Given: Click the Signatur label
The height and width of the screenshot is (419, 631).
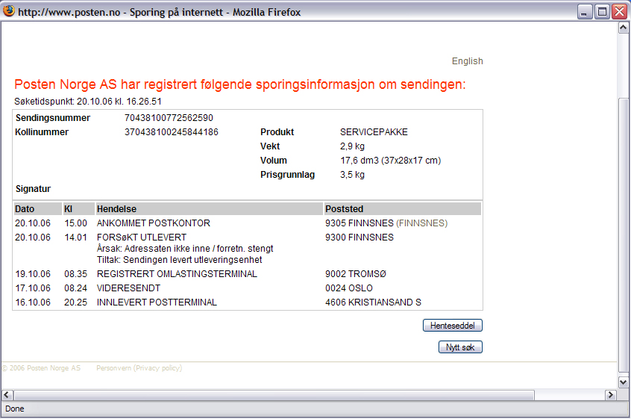Looking at the screenshot, I should pyautogui.click(x=33, y=189).
